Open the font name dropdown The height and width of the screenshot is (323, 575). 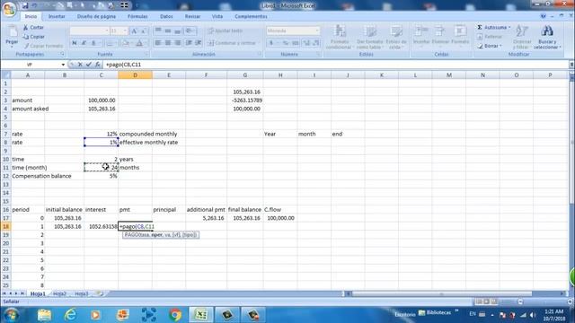coord(107,31)
